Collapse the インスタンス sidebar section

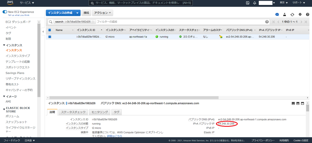tap(4, 45)
